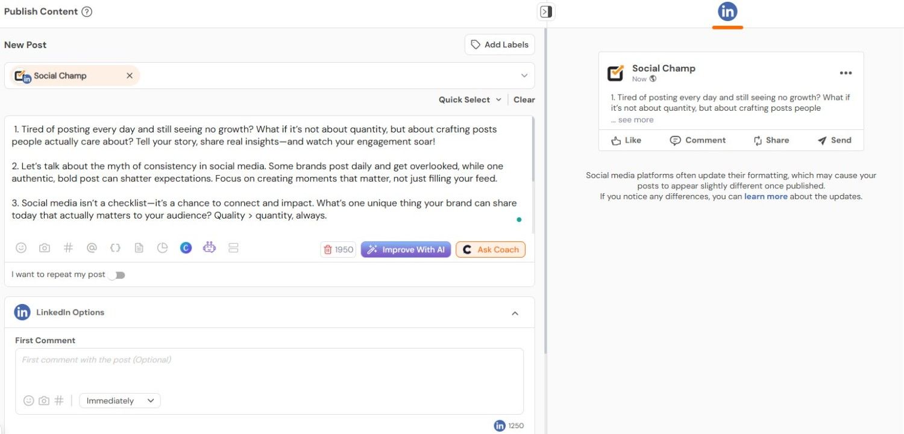Click the post text area scrollbar
This screenshot has height=434, width=904.
pyautogui.click(x=533, y=150)
